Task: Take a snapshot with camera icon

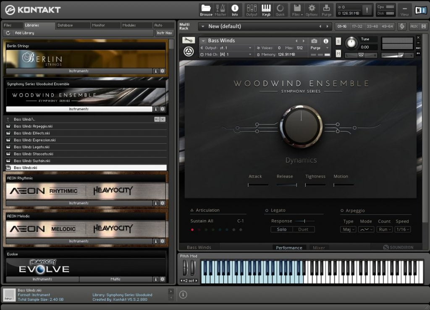Action: (x=314, y=41)
